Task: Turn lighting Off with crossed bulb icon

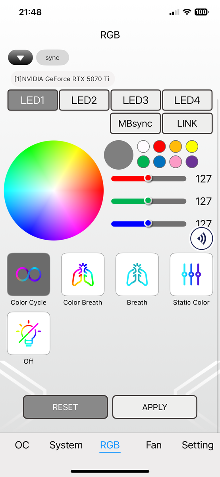Action: click(29, 334)
